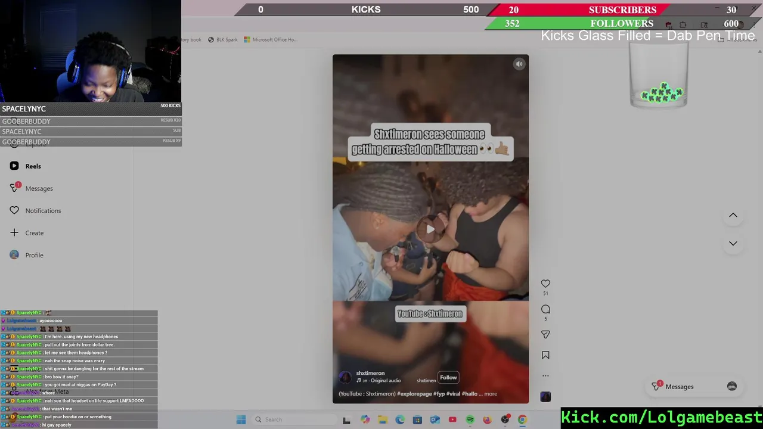763x429 pixels.
Task: Open comments with speech bubble icon
Action: pos(545,309)
